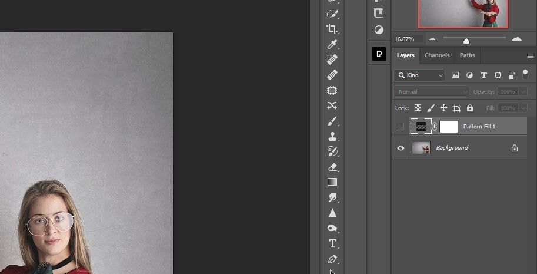Toggle artboard auto-nesting lock
Viewport: 537px width, 274px height.
[x=456, y=108]
